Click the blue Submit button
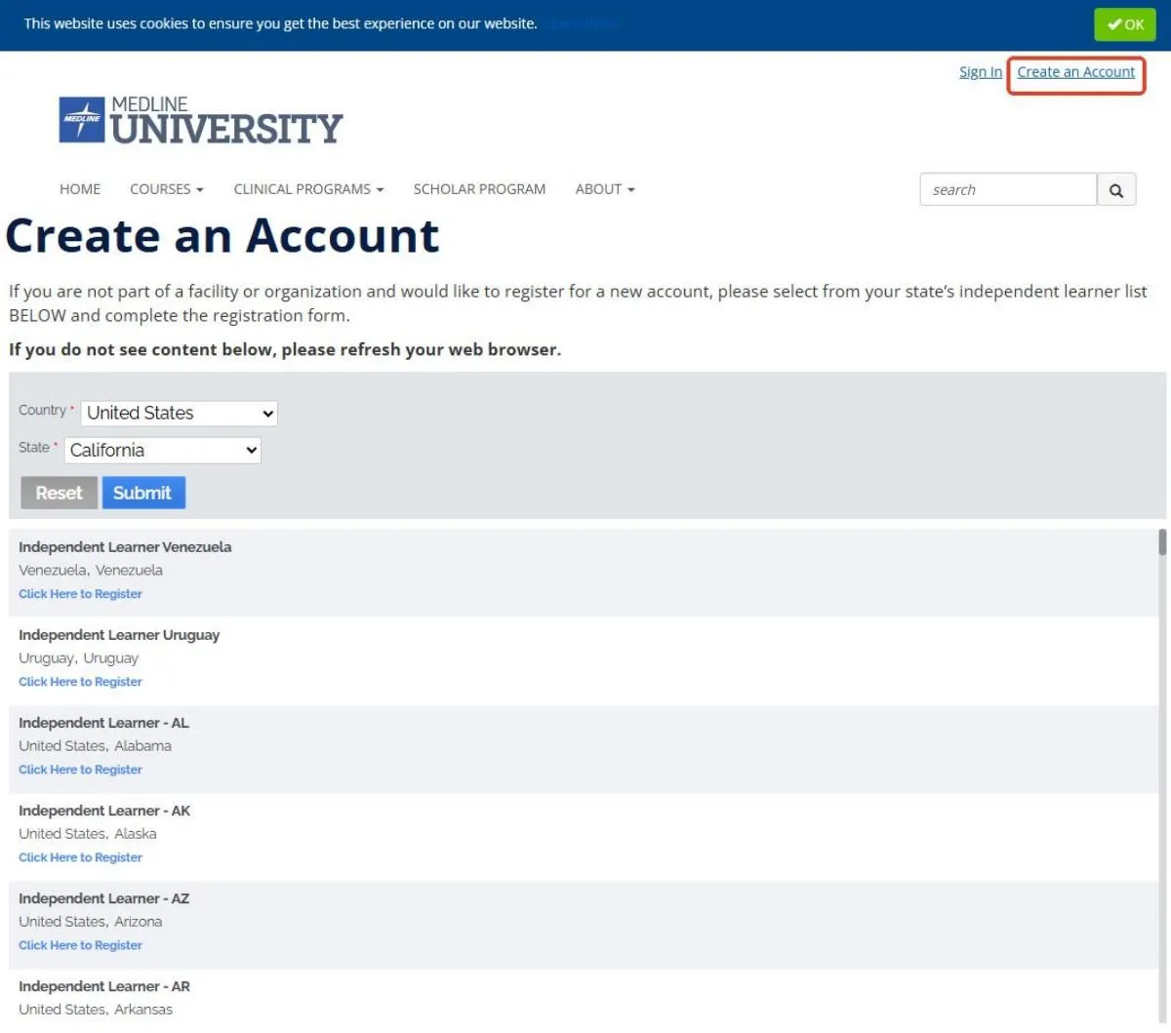The height and width of the screenshot is (1033, 1171). click(x=143, y=494)
